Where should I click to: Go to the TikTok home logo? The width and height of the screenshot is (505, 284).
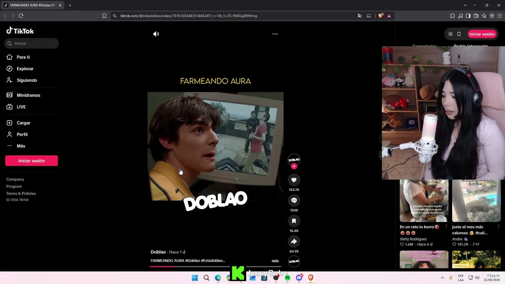[20, 31]
